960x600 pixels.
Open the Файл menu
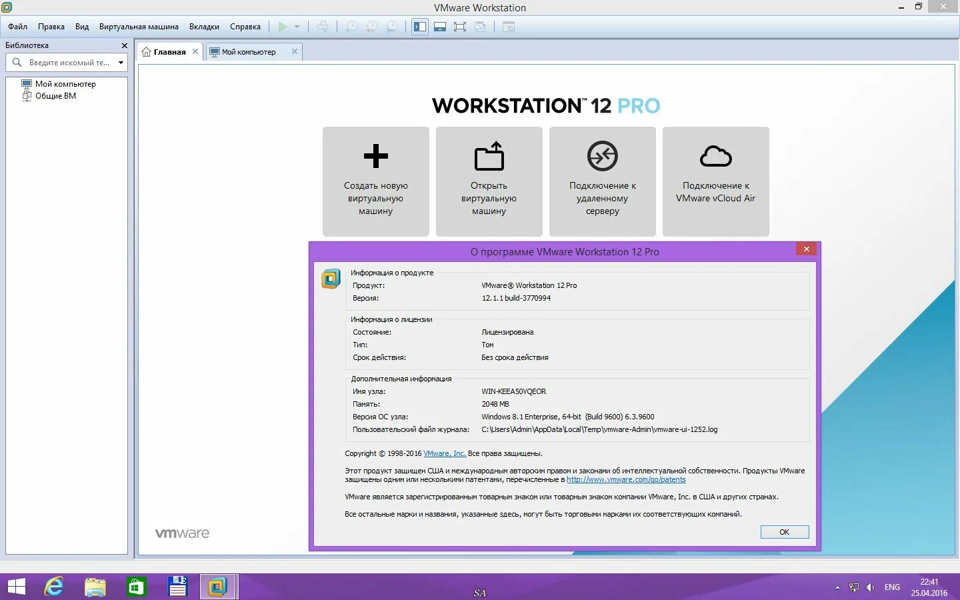coord(18,27)
